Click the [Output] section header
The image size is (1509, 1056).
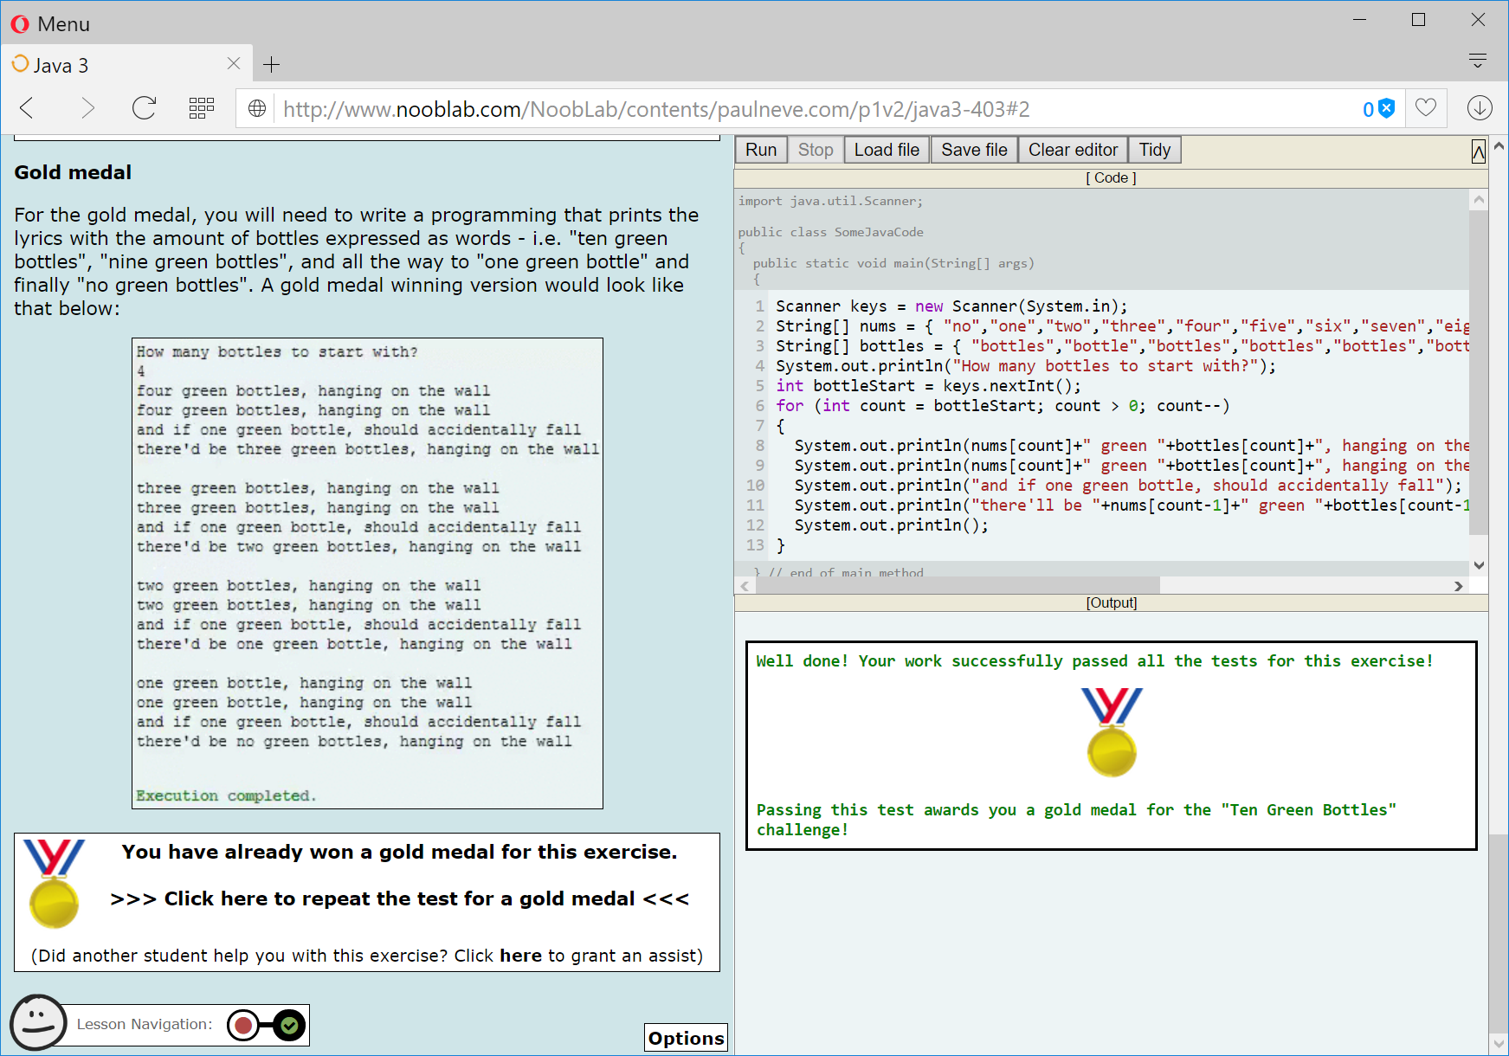click(x=1112, y=602)
